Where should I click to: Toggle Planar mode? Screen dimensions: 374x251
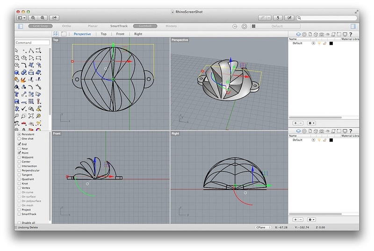(93, 26)
